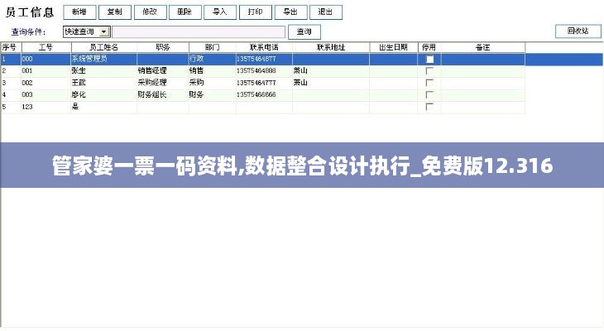
Task: Sort by the 联系电话 column header
Action: (264, 47)
